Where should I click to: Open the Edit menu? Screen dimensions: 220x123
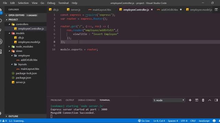[x=12, y=3]
